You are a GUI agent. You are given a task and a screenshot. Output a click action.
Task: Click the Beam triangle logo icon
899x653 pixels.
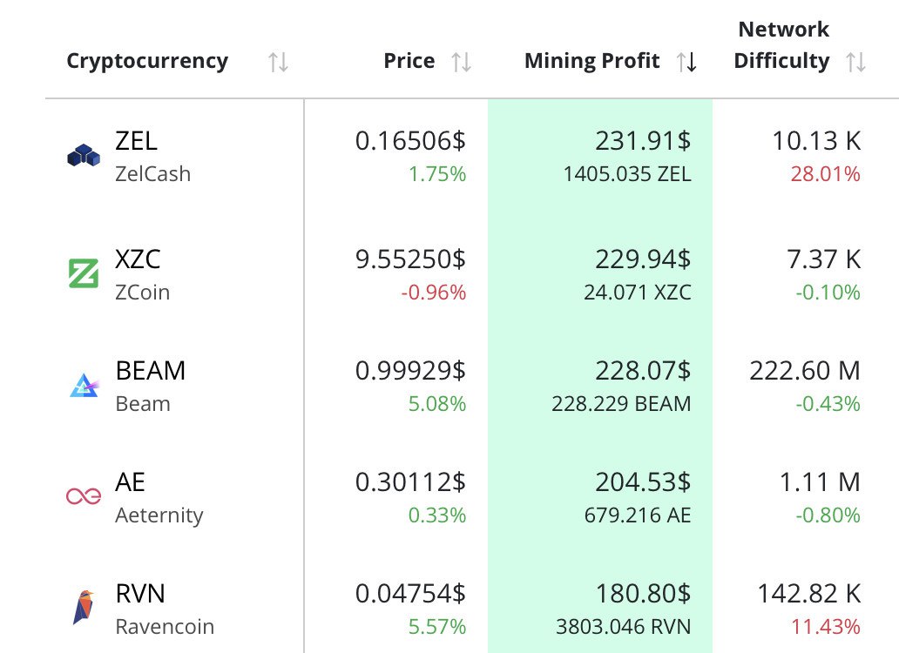84,385
